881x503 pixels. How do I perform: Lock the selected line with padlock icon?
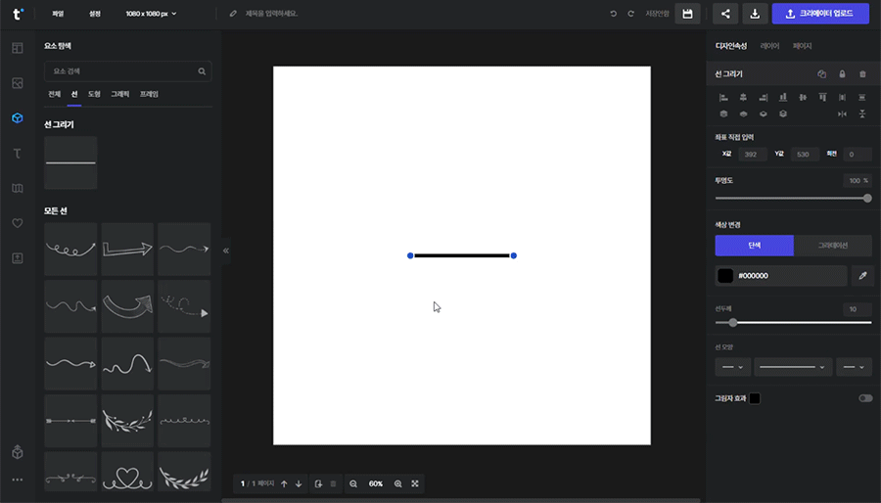pos(842,74)
